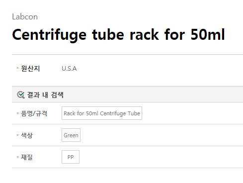Image resolution: width=243 pixels, height=183 pixels.
Task: Click the U.S.A origin value
Action: click(x=69, y=69)
